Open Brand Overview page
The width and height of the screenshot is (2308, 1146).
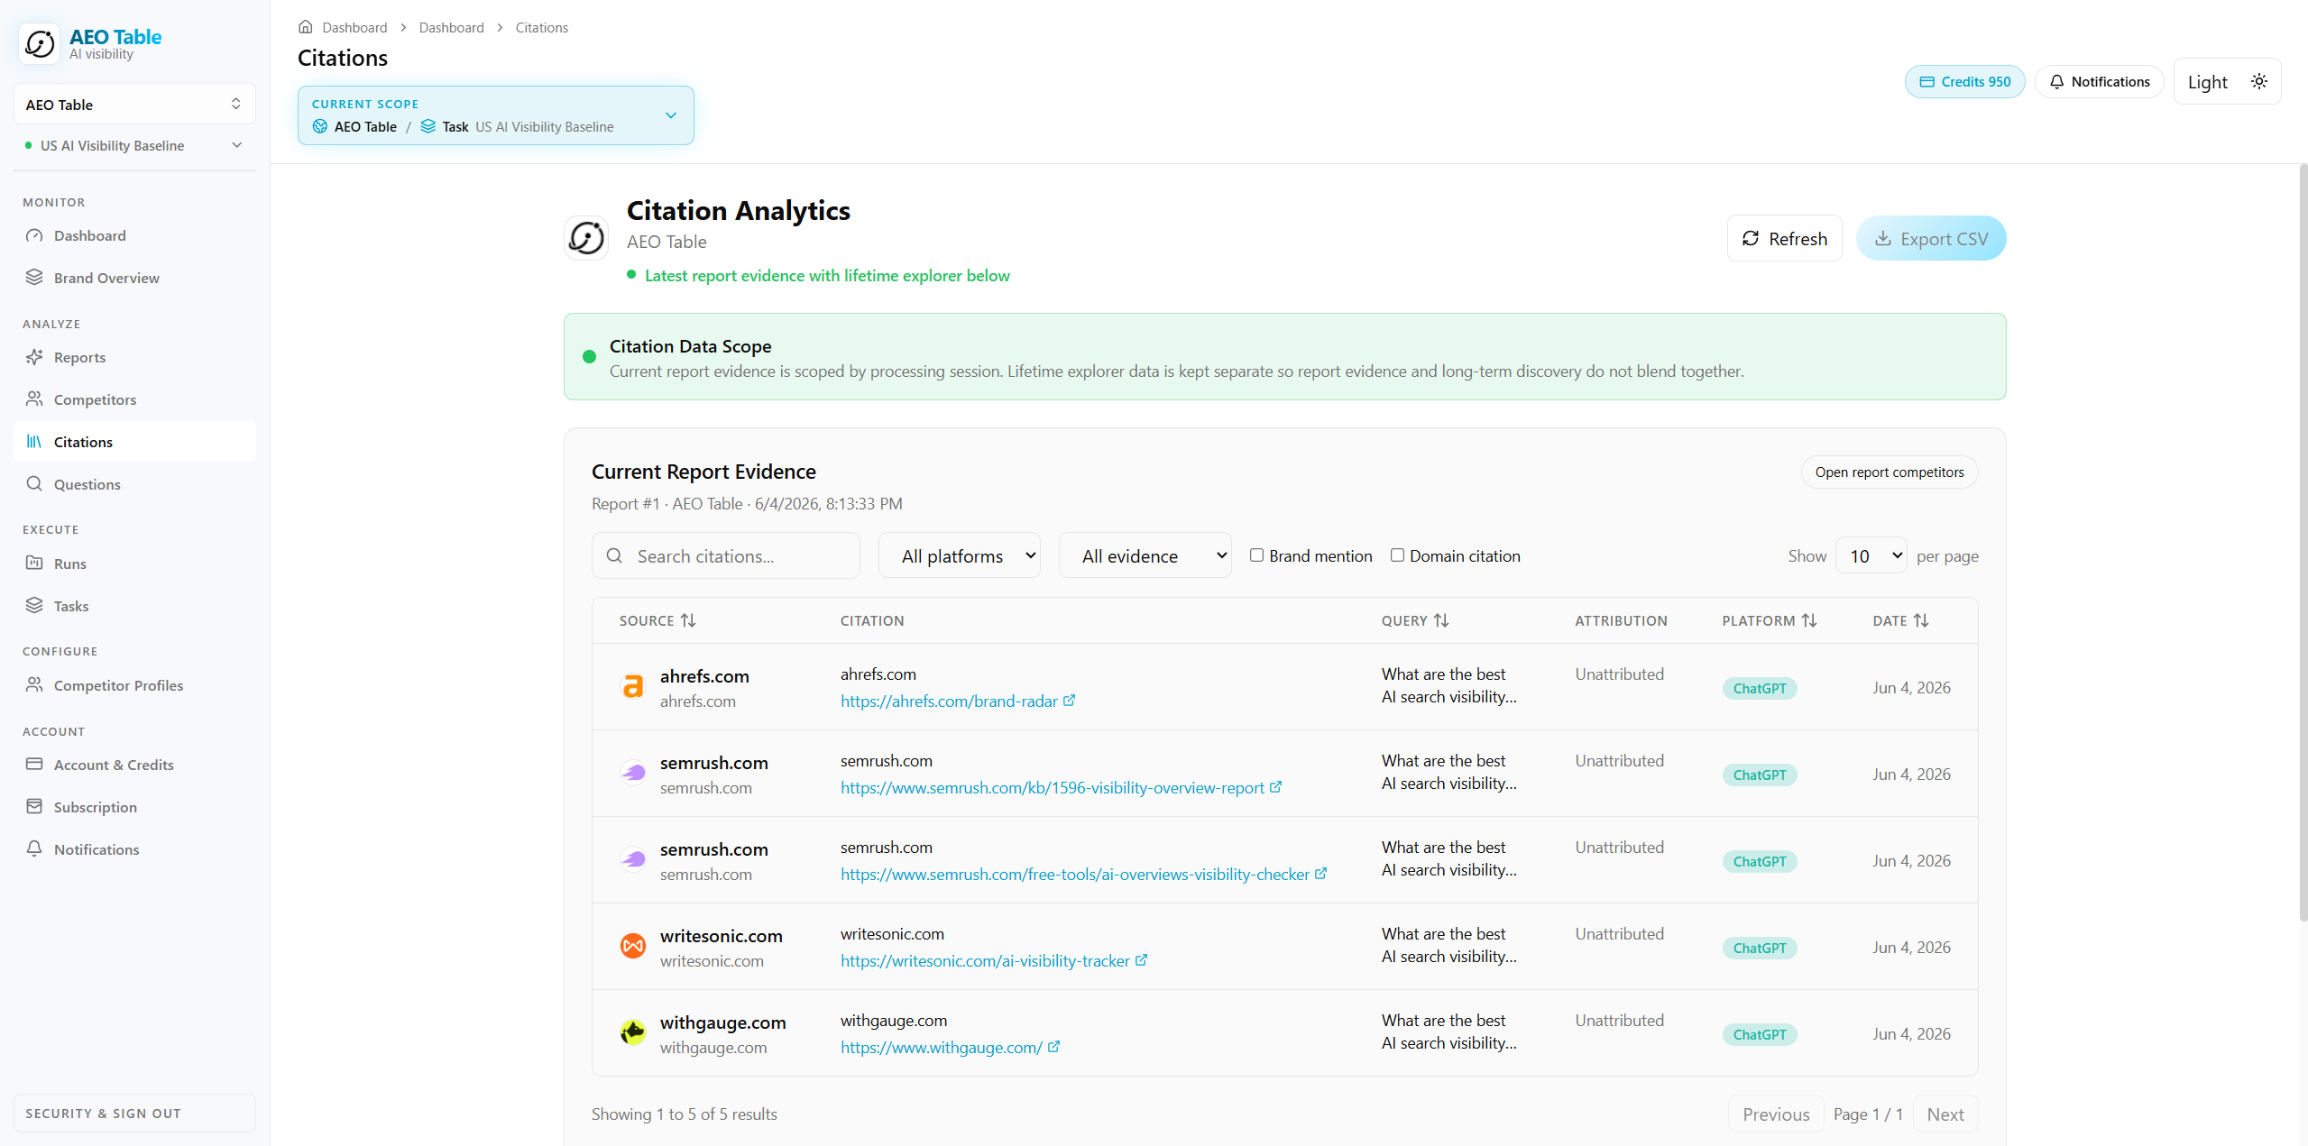[x=134, y=278]
